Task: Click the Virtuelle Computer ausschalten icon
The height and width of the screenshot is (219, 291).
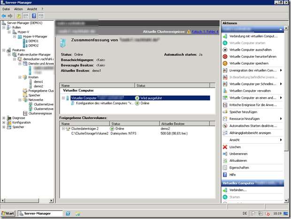Action: [225, 50]
